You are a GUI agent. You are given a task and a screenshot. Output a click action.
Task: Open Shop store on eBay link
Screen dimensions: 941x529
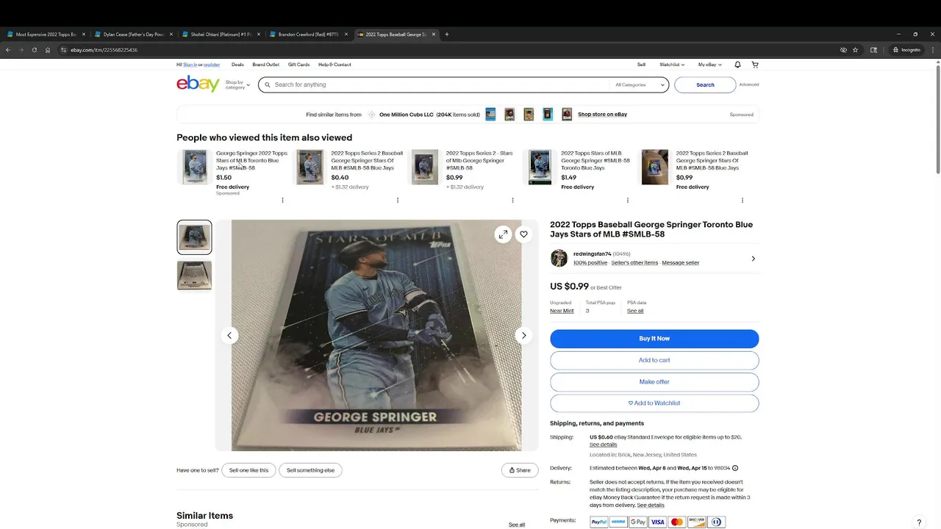pyautogui.click(x=602, y=115)
